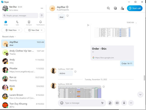Image resolution: width=146 pixels, height=110 pixels.
Task: Search within the Joy/Duc conversation
Action: point(108,8)
